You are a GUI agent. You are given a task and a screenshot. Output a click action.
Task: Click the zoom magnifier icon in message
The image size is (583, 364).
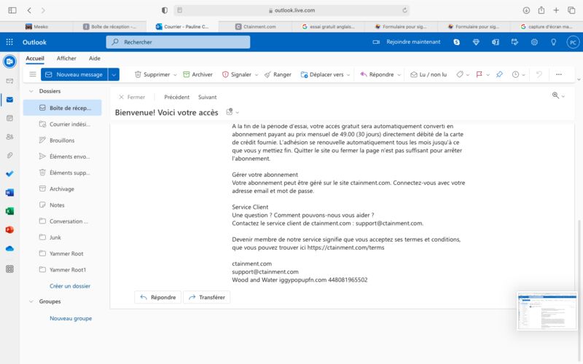coord(555,95)
